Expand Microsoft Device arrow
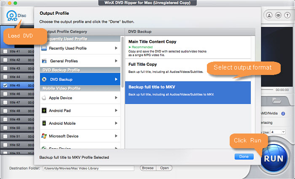This screenshot has width=295, height=179. coord(116,136)
